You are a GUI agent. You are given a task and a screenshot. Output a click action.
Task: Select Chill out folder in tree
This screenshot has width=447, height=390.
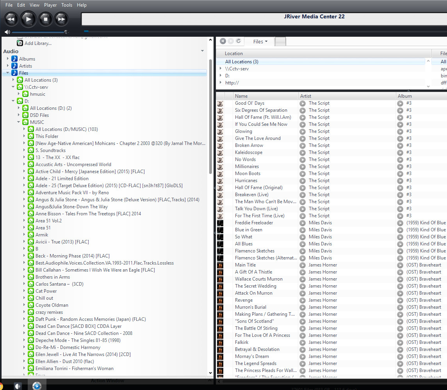coord(44,298)
